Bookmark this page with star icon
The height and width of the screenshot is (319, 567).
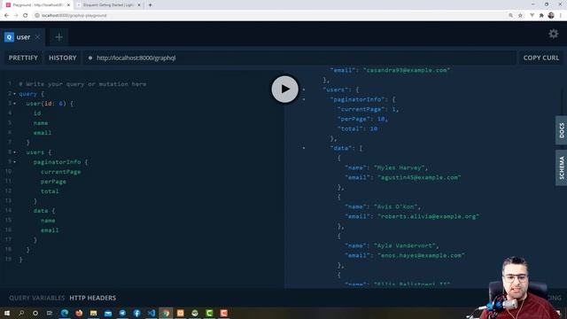click(x=520, y=16)
